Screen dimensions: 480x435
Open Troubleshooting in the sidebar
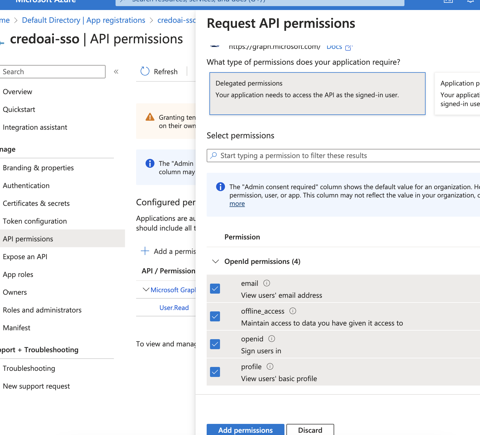click(29, 368)
